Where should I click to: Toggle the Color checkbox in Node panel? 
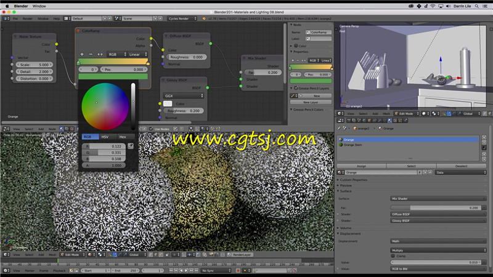coord(296,46)
